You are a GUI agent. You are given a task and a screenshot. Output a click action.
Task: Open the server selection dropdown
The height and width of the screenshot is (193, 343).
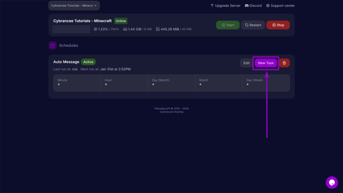74,5
